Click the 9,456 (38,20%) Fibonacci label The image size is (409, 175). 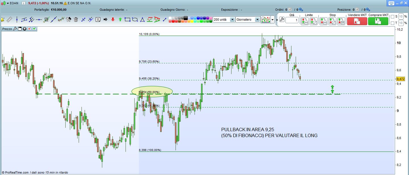[x=149, y=78]
